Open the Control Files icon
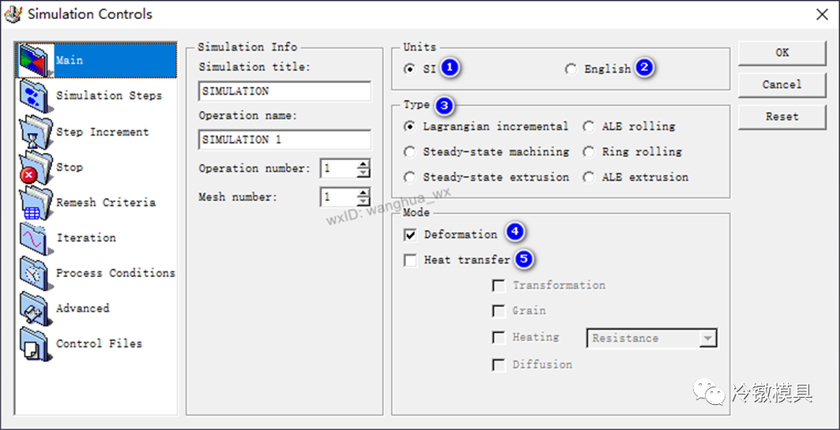Image resolution: width=840 pixels, height=430 pixels. pyautogui.click(x=36, y=344)
